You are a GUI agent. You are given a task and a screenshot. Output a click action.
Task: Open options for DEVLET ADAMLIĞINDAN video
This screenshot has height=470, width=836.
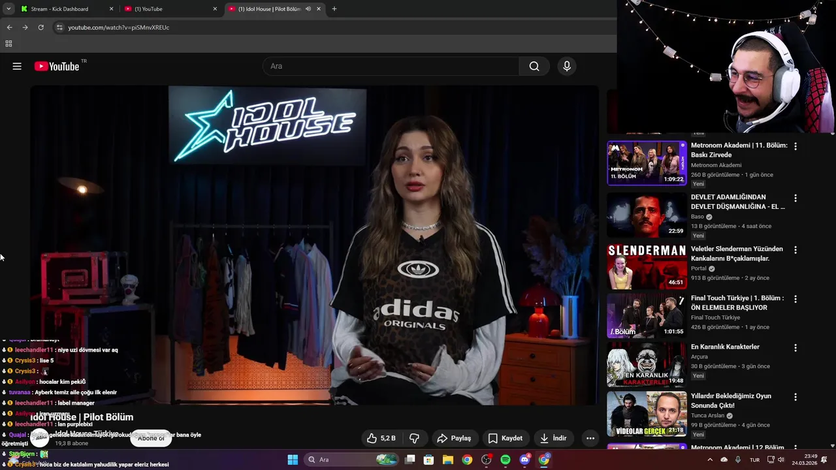(795, 198)
